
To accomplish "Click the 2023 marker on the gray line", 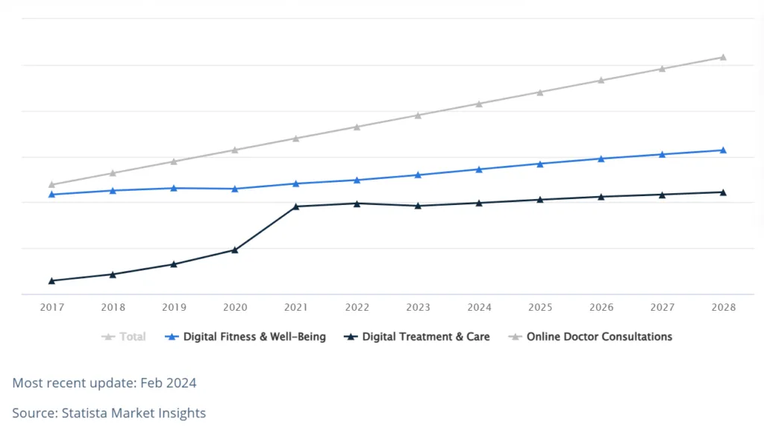I will [x=418, y=116].
